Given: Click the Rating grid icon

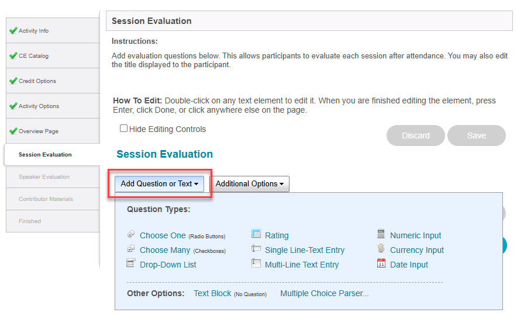Looking at the screenshot, I should point(256,234).
